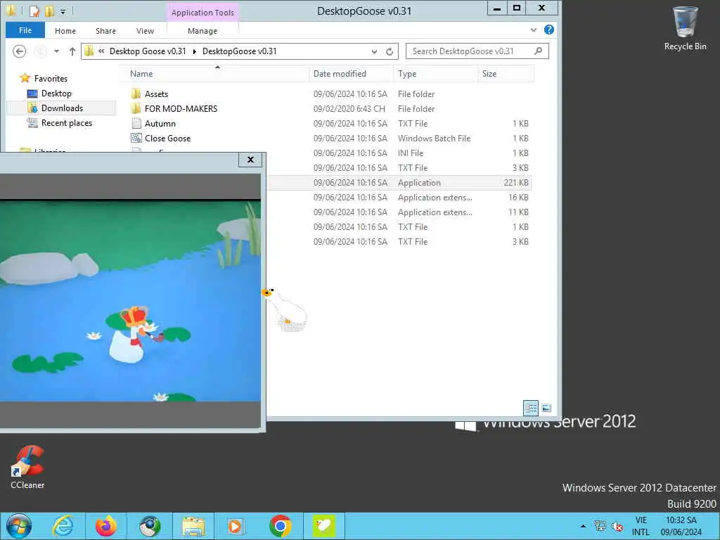Refresh the DesktopGoose v0.31 folder
Screen dimensions: 720x540
pos(390,51)
